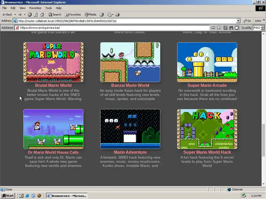Expand the Links toolbar chevron
Viewport: 266px width, 199px height.
[264, 20]
